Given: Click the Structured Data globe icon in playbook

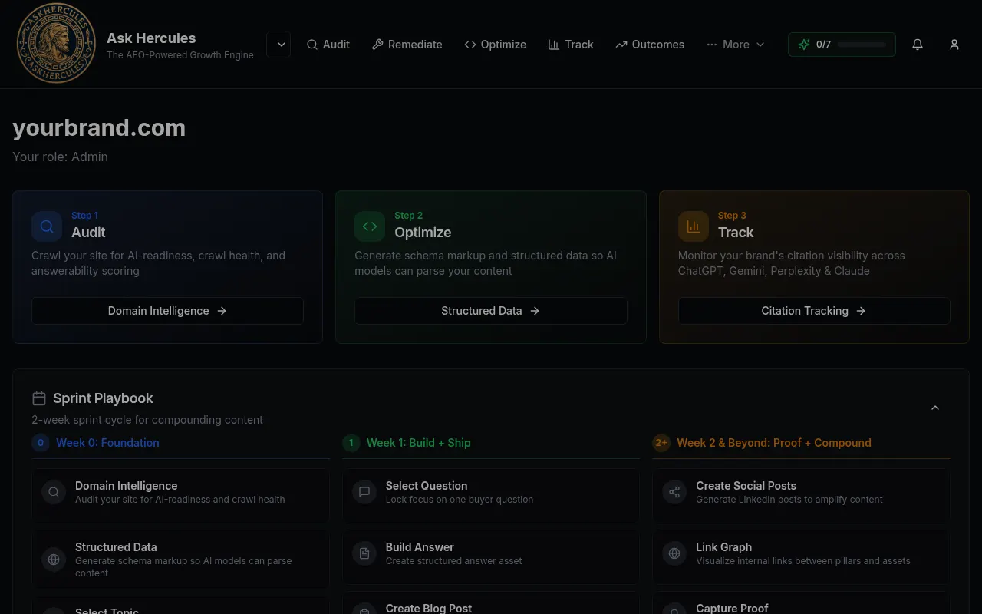Looking at the screenshot, I should [54, 560].
